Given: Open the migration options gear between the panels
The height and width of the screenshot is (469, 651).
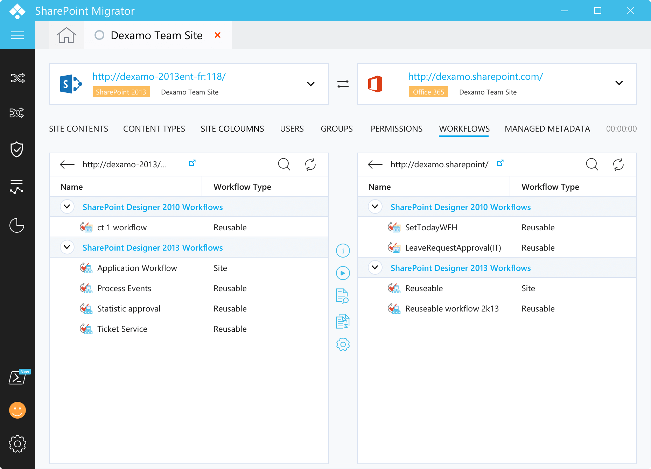Looking at the screenshot, I should 343,344.
